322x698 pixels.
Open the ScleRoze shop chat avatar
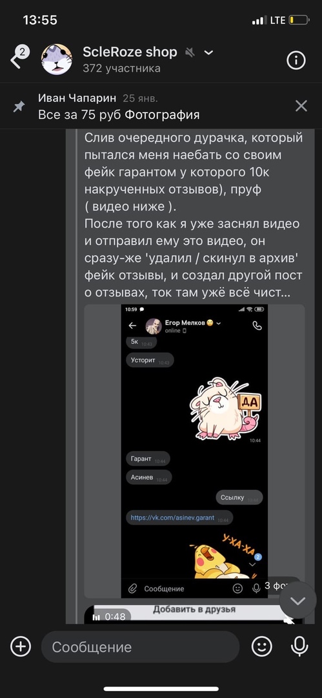click(57, 59)
